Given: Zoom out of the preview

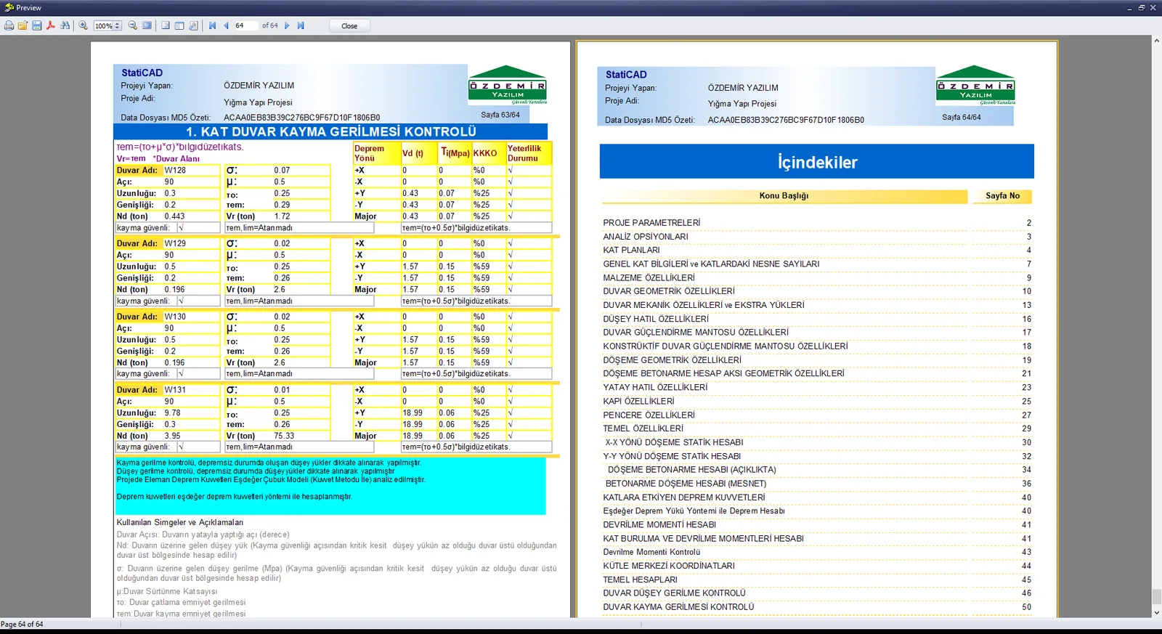Looking at the screenshot, I should click(133, 25).
